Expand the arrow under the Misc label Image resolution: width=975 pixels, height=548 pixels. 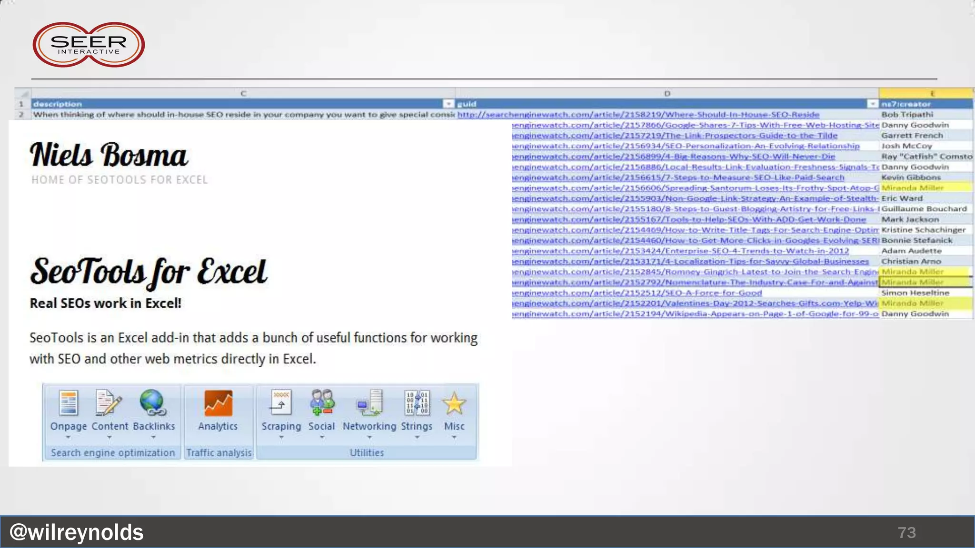tap(454, 437)
